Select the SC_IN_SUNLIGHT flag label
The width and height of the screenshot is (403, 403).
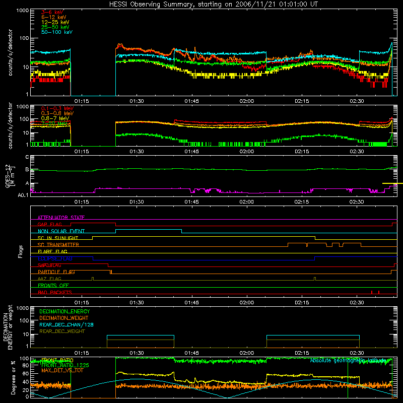click(x=58, y=238)
